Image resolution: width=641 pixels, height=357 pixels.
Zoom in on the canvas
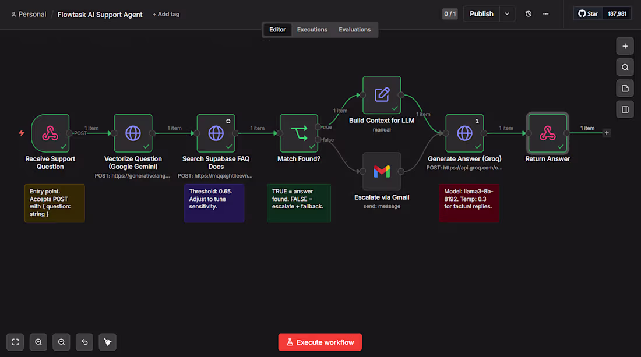click(38, 342)
